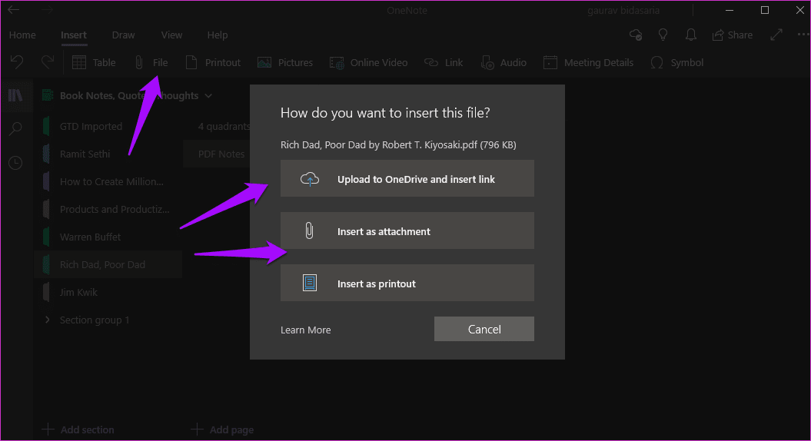Image resolution: width=811 pixels, height=441 pixels.
Task: Open the Help tab
Action: (x=218, y=35)
